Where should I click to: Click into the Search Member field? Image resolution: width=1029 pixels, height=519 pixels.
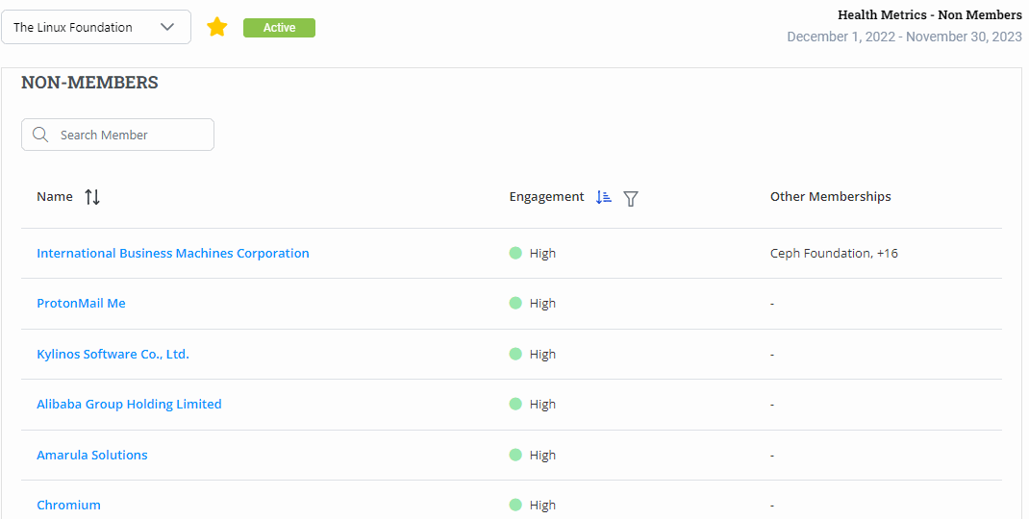tap(130, 135)
